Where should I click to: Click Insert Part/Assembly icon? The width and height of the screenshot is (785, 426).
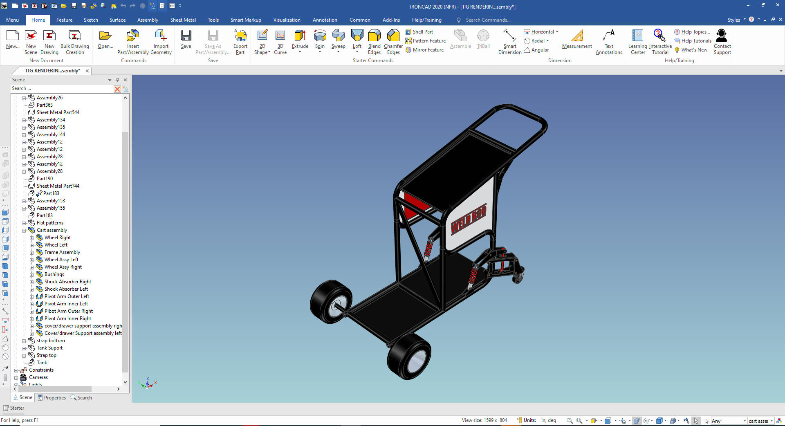133,38
